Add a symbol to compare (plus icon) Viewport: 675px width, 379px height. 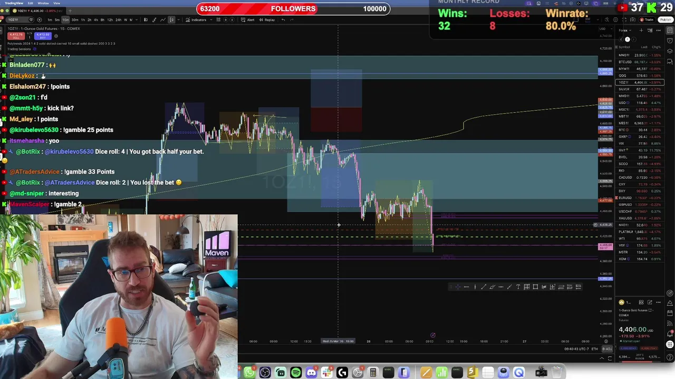[x=39, y=19]
